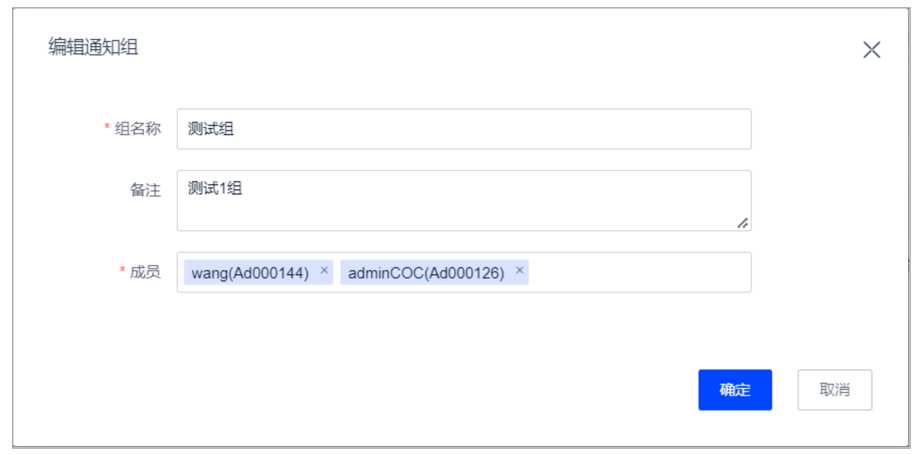The image size is (917, 454).
Task: Focus the 组名称 input field
Action: (x=464, y=129)
